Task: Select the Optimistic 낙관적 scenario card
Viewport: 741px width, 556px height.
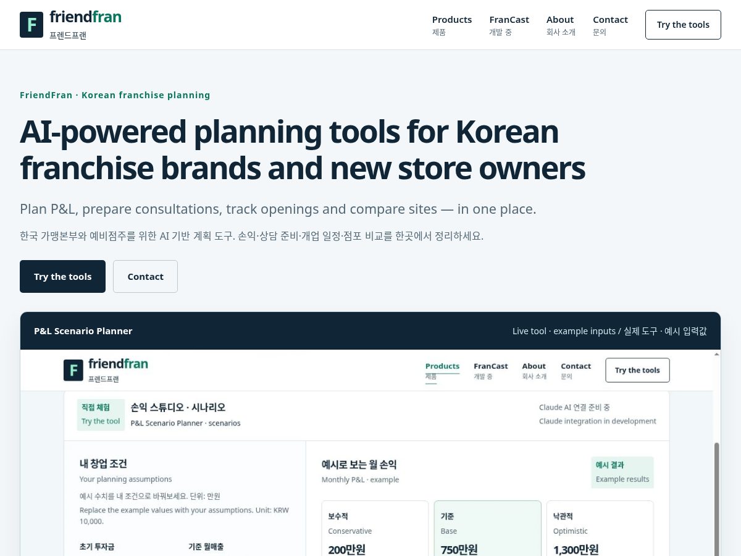Action: pos(600,528)
